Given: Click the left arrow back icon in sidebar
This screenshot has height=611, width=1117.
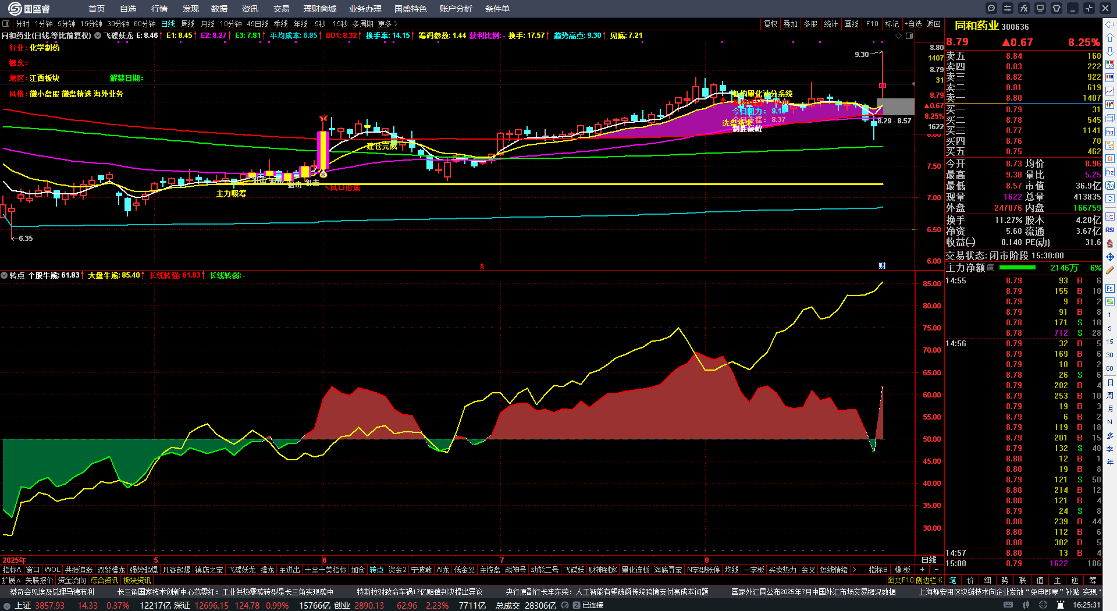Looking at the screenshot, I should click(x=1110, y=24).
